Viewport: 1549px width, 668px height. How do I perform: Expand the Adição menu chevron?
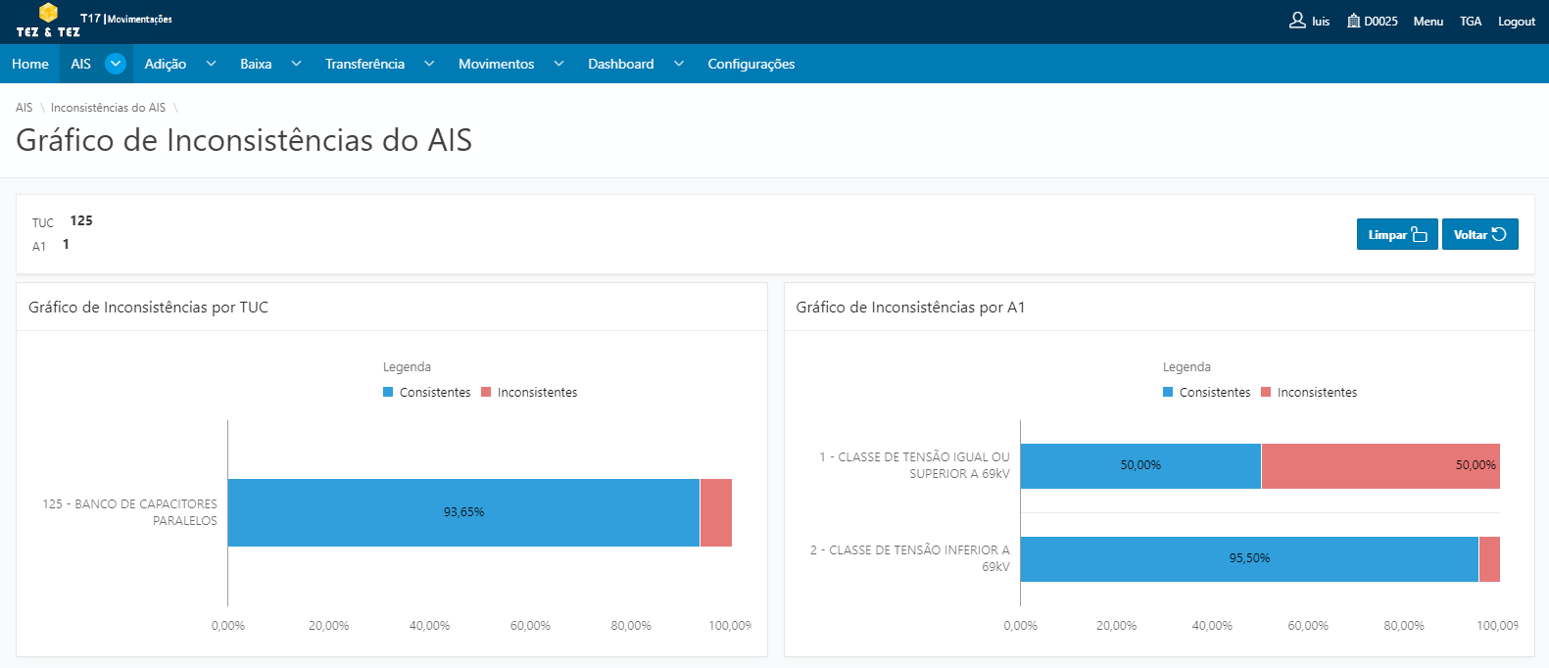211,64
